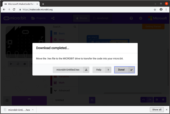Click the workspace horizontal scrollbar

point(133,93)
